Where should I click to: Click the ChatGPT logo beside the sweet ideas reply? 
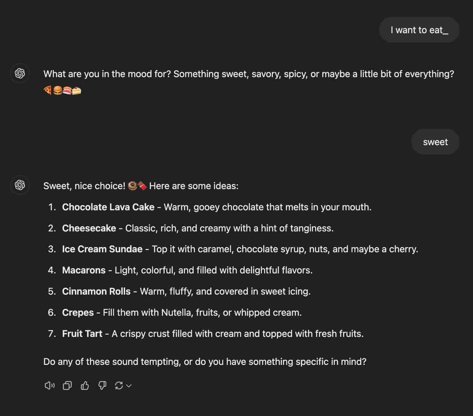click(x=20, y=185)
